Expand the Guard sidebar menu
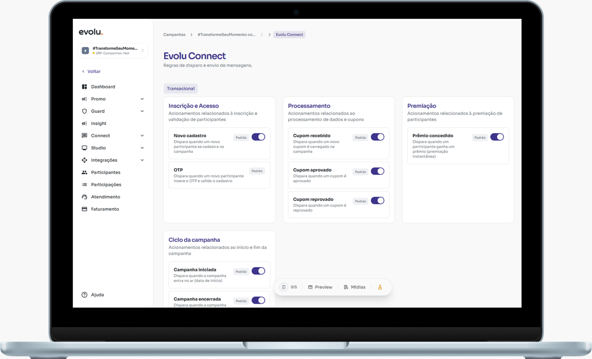This screenshot has height=359, width=592. pyautogui.click(x=113, y=111)
